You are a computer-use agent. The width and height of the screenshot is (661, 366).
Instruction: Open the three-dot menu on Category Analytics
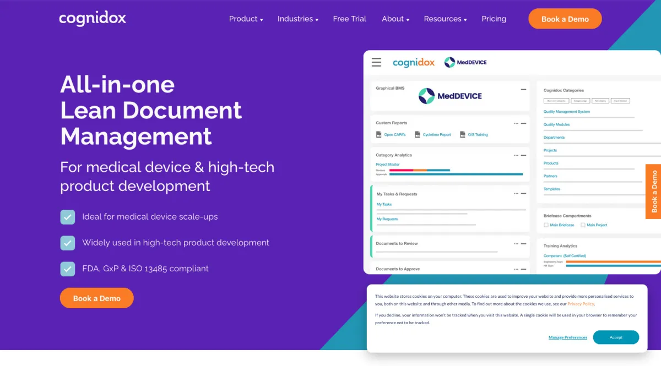[516, 155]
